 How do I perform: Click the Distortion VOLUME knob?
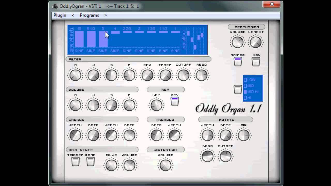pyautogui.click(x=165, y=165)
